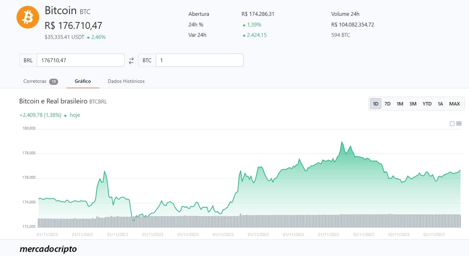
Task: Click the $35,335.41 USDT value
Action: tap(64, 37)
